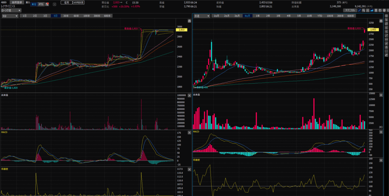Open the テクニカル settings button

coord(350,10)
